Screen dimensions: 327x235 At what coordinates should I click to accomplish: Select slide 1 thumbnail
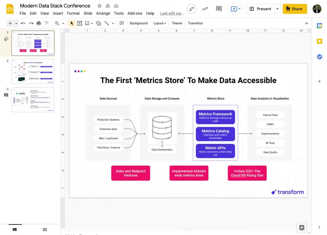tap(33, 43)
